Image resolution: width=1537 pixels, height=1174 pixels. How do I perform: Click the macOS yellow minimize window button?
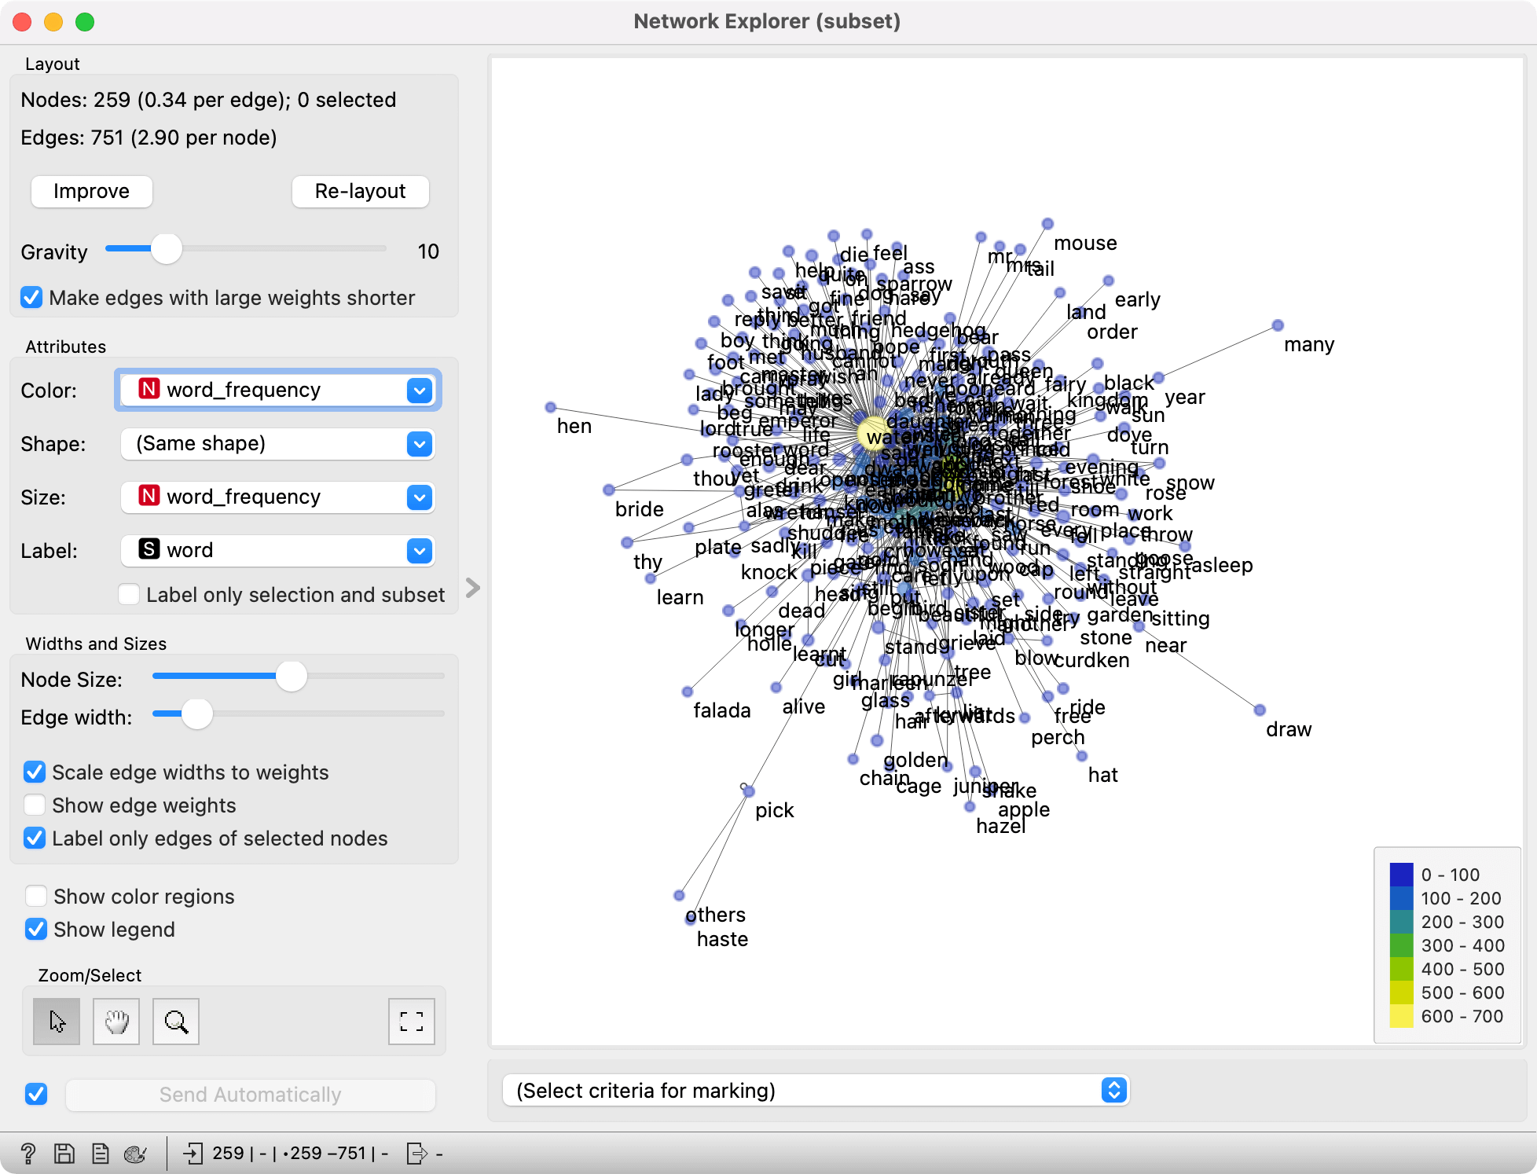click(53, 22)
